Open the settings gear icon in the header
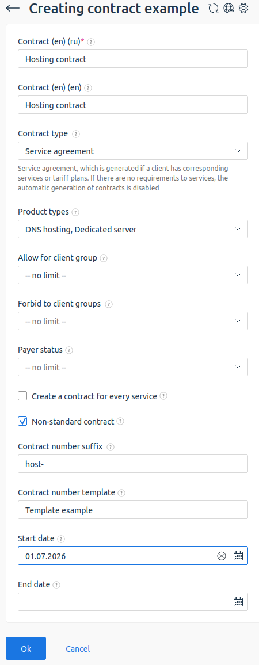Screen dimensions: 259x665 click(243, 8)
